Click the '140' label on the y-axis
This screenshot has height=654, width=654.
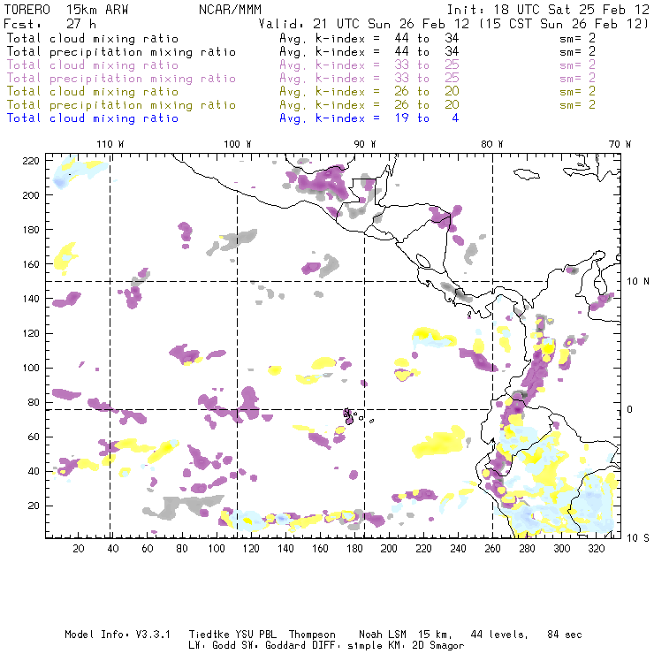pos(31,299)
